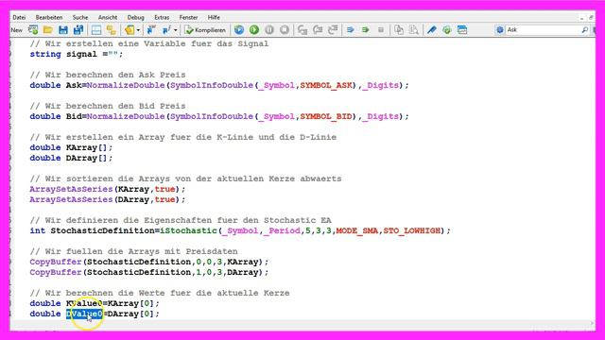Click KValue0 in the code
The height and width of the screenshot is (340, 605).
(x=84, y=303)
